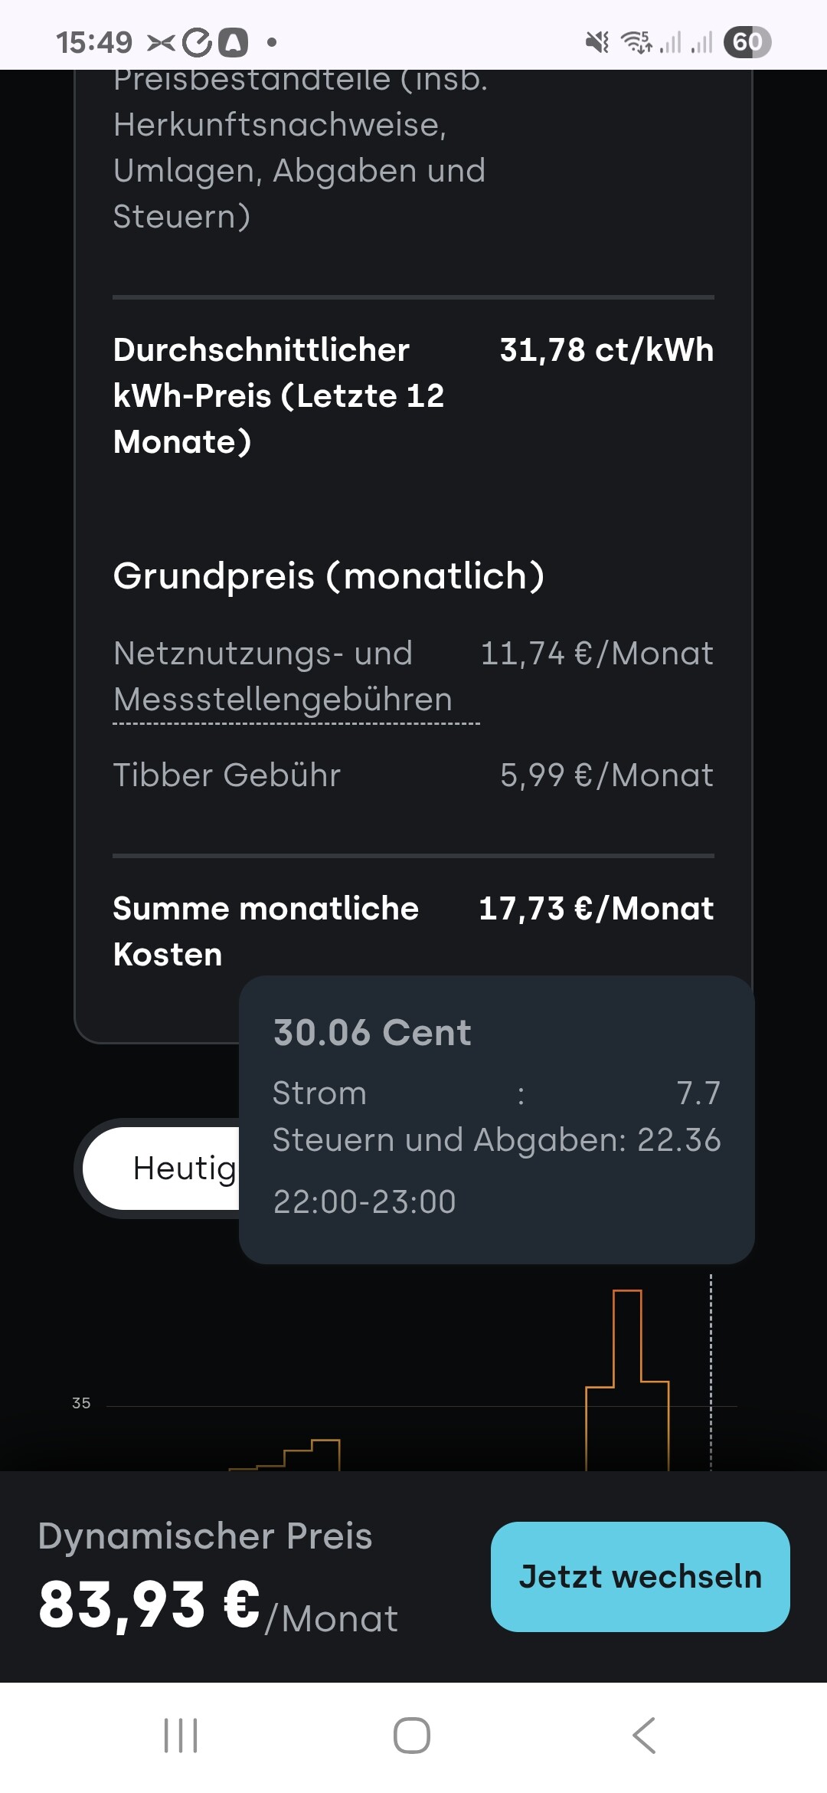The image size is (827, 1793).
Task: Tap the Tibber Gebühr row label
Action: click(x=227, y=775)
